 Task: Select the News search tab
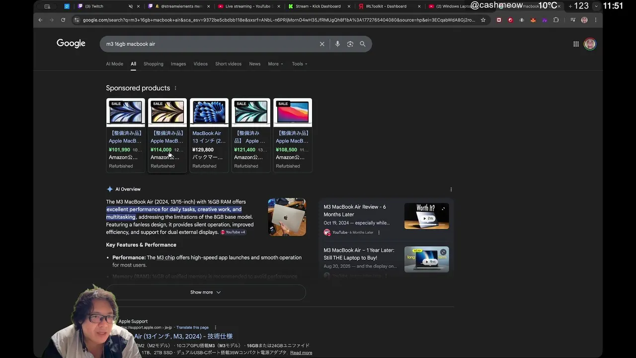[x=255, y=64]
